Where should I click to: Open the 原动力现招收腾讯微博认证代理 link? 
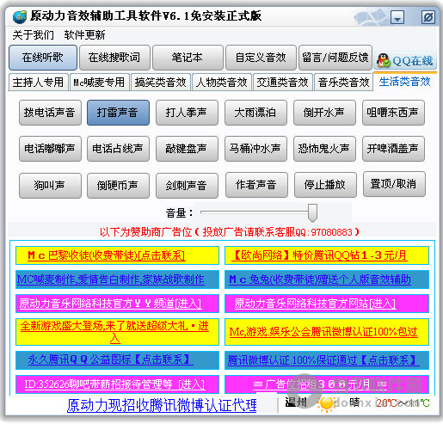point(162,405)
